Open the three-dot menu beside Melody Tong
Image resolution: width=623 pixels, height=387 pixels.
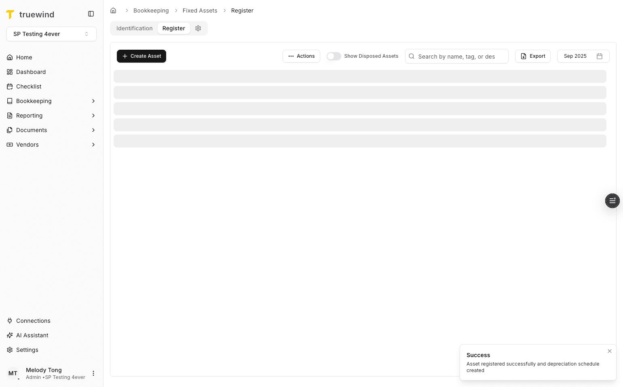[93, 373]
